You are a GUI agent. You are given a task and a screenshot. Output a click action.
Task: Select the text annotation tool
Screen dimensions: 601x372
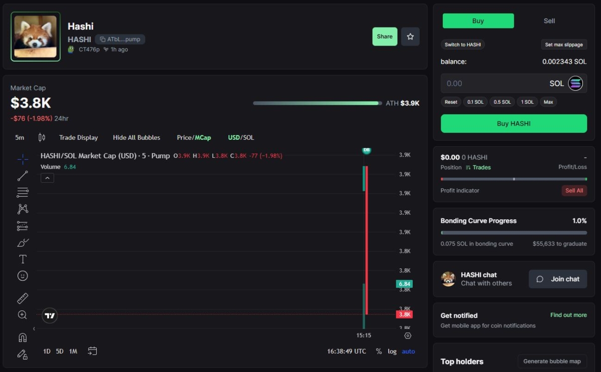23,259
